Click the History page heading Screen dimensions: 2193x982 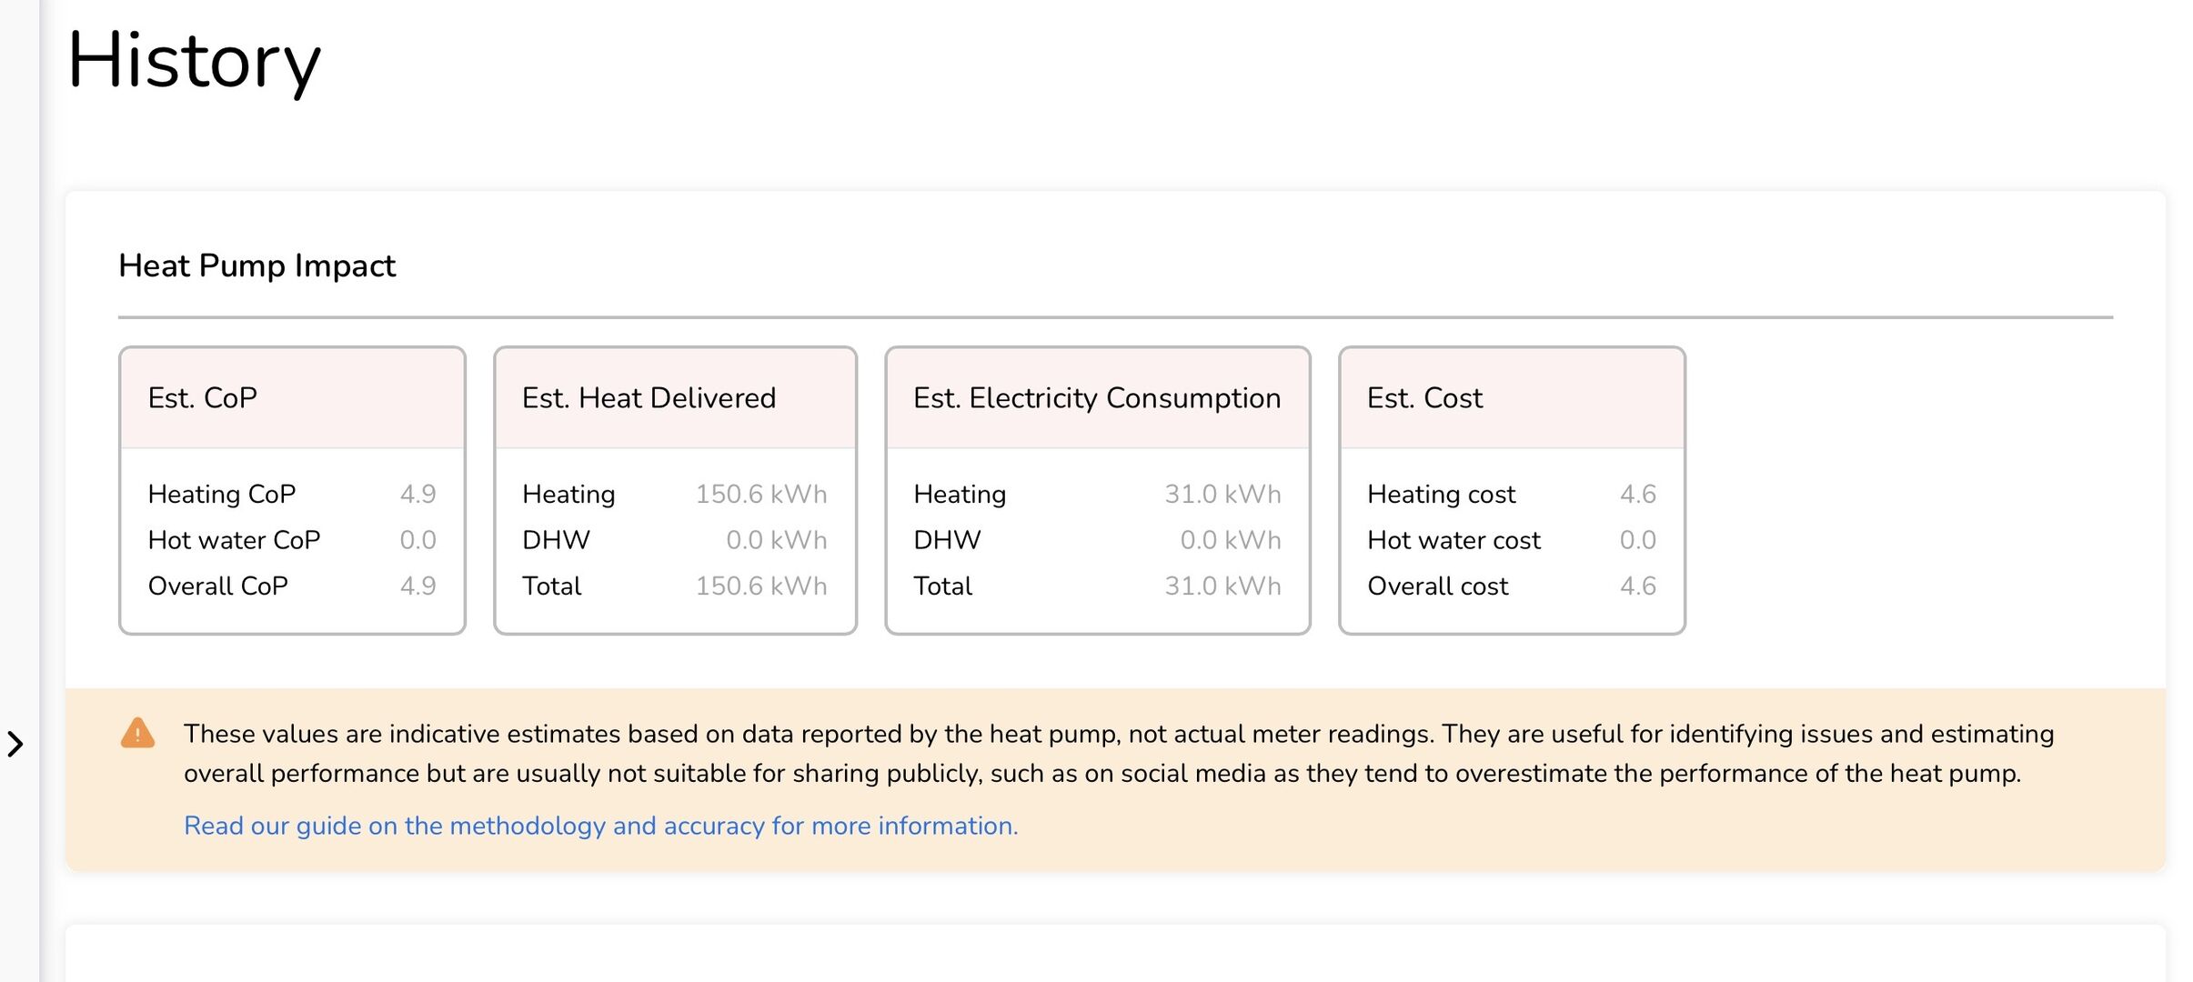(194, 61)
